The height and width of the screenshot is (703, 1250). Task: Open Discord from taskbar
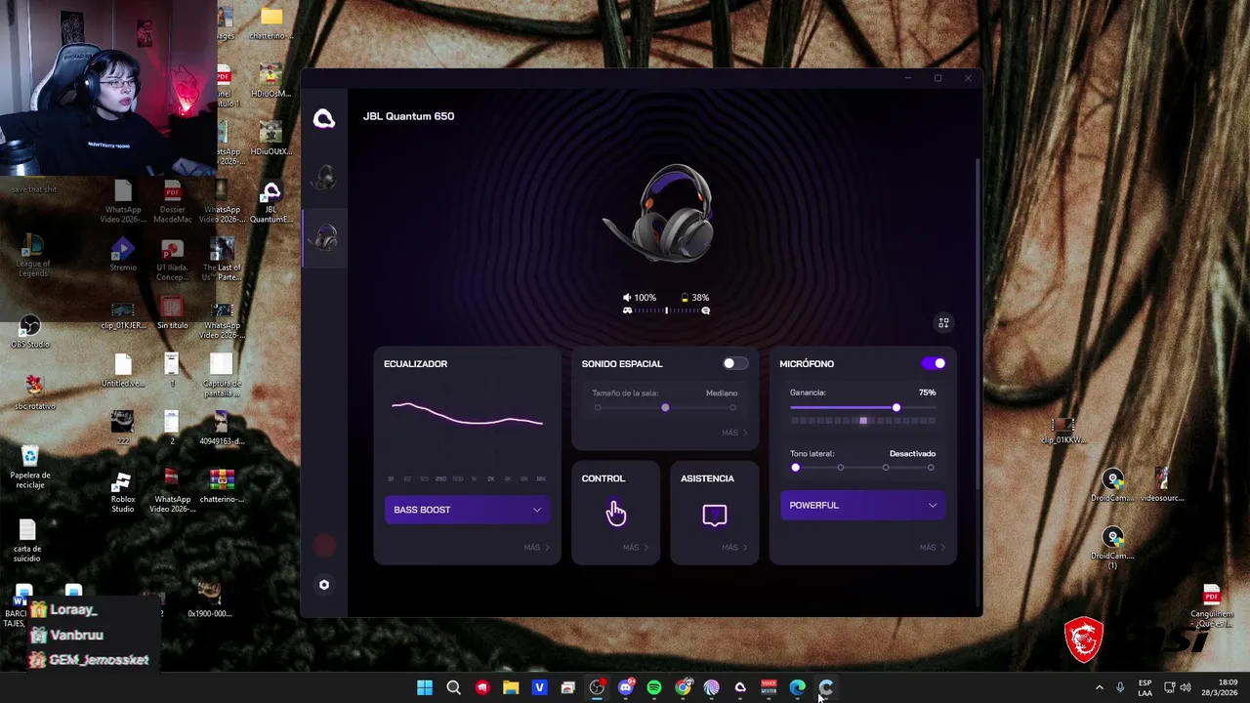[625, 687]
